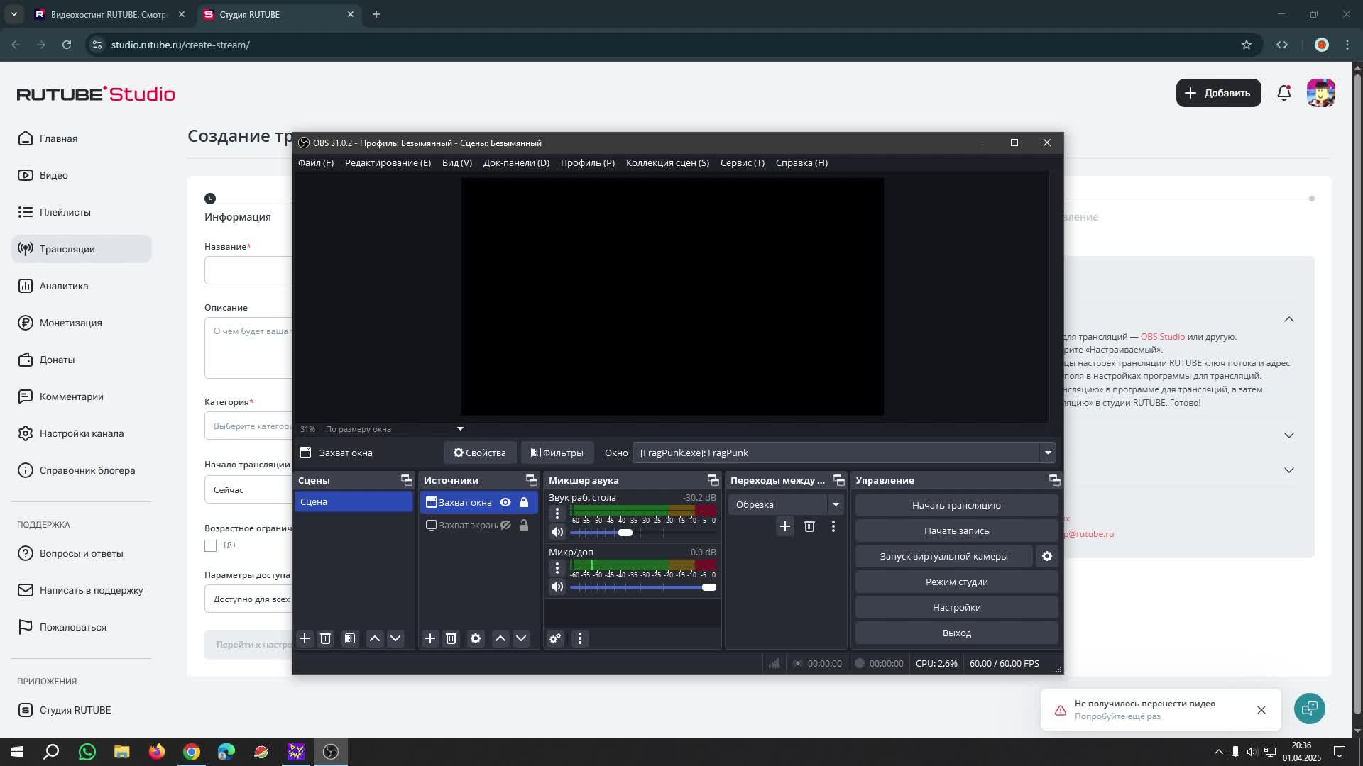The width and height of the screenshot is (1363, 766).
Task: Click the Фильтры button
Action: click(557, 453)
